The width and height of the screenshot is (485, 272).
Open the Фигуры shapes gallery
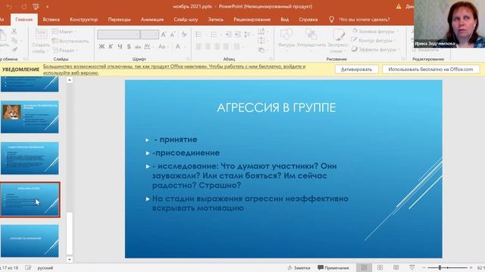tap(286, 39)
